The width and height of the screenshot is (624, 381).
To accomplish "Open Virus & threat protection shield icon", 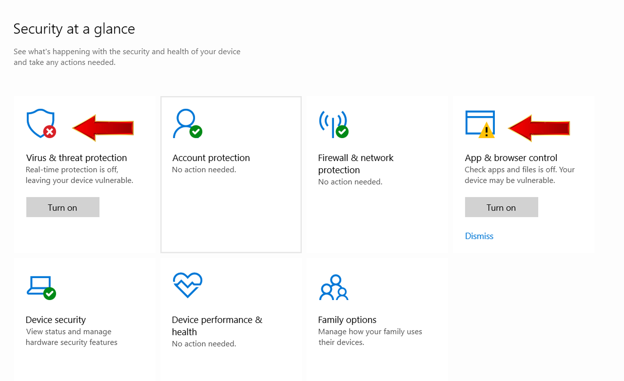I will (x=41, y=124).
